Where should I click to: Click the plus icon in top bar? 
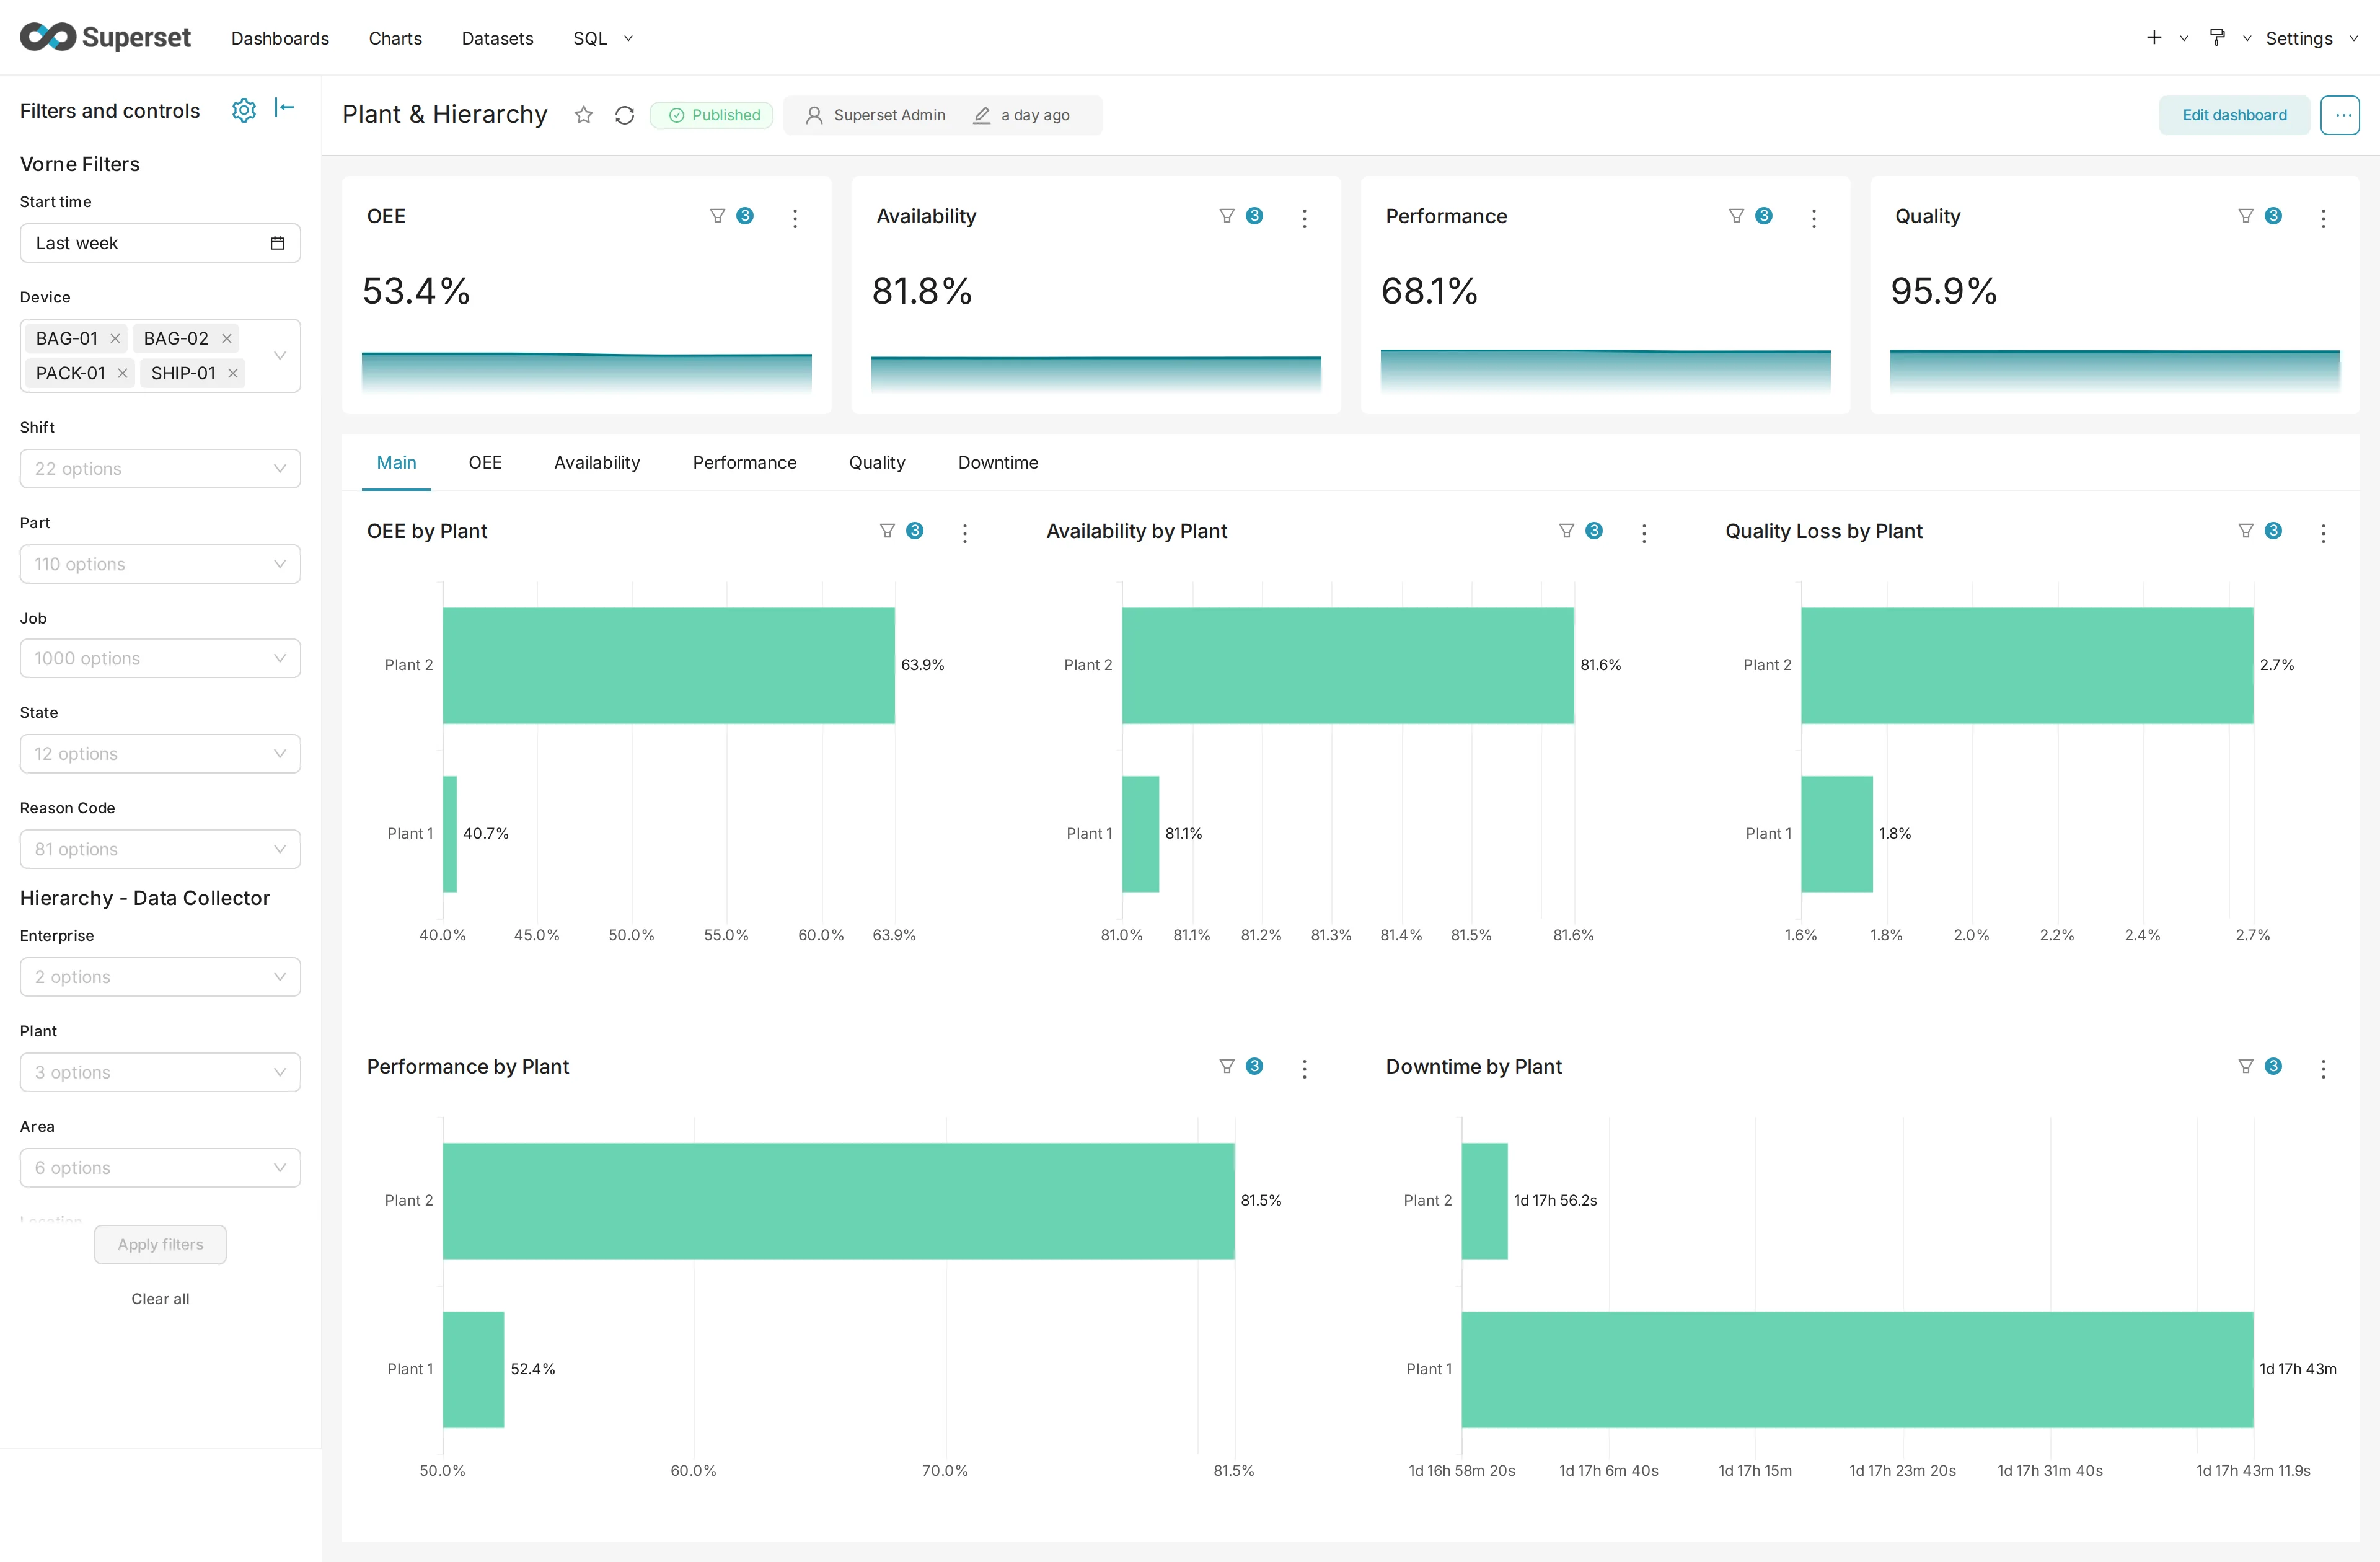2154,38
